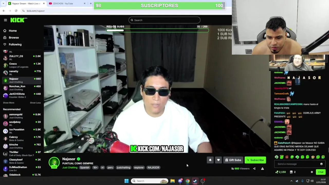Screen dimensions: 329x185
Task: Select the NAJASOR tag
Action: point(153,168)
